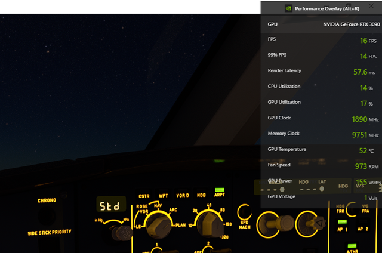
Task: Toggle the VOR D display button
Action: [x=183, y=195]
